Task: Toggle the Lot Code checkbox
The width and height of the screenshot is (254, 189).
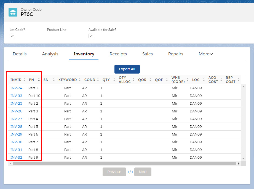Action: (x=12, y=36)
